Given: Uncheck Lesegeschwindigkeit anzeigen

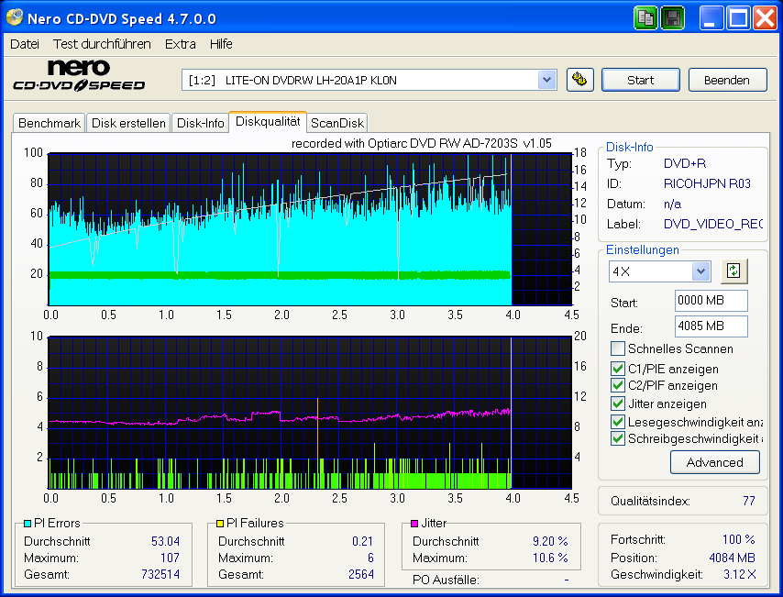Looking at the screenshot, I should 618,421.
